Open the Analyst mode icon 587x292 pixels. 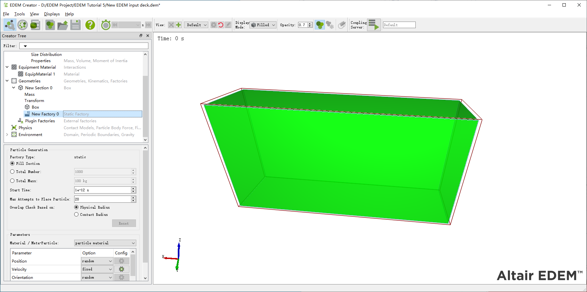coord(35,25)
